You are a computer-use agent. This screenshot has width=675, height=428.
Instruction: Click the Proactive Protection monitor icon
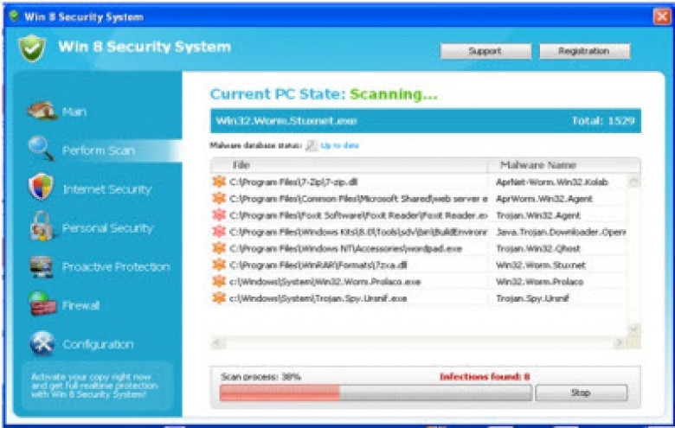(42, 266)
